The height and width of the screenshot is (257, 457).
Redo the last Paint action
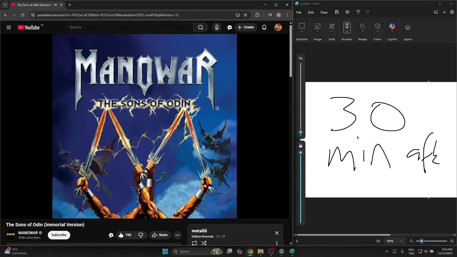(368, 12)
